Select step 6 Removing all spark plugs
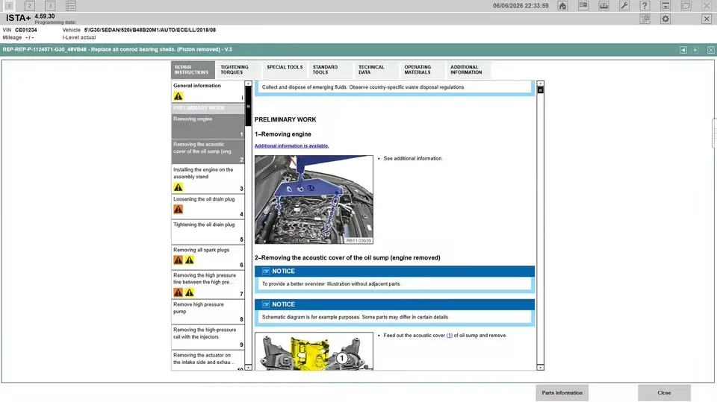The width and height of the screenshot is (717, 402). click(208, 257)
